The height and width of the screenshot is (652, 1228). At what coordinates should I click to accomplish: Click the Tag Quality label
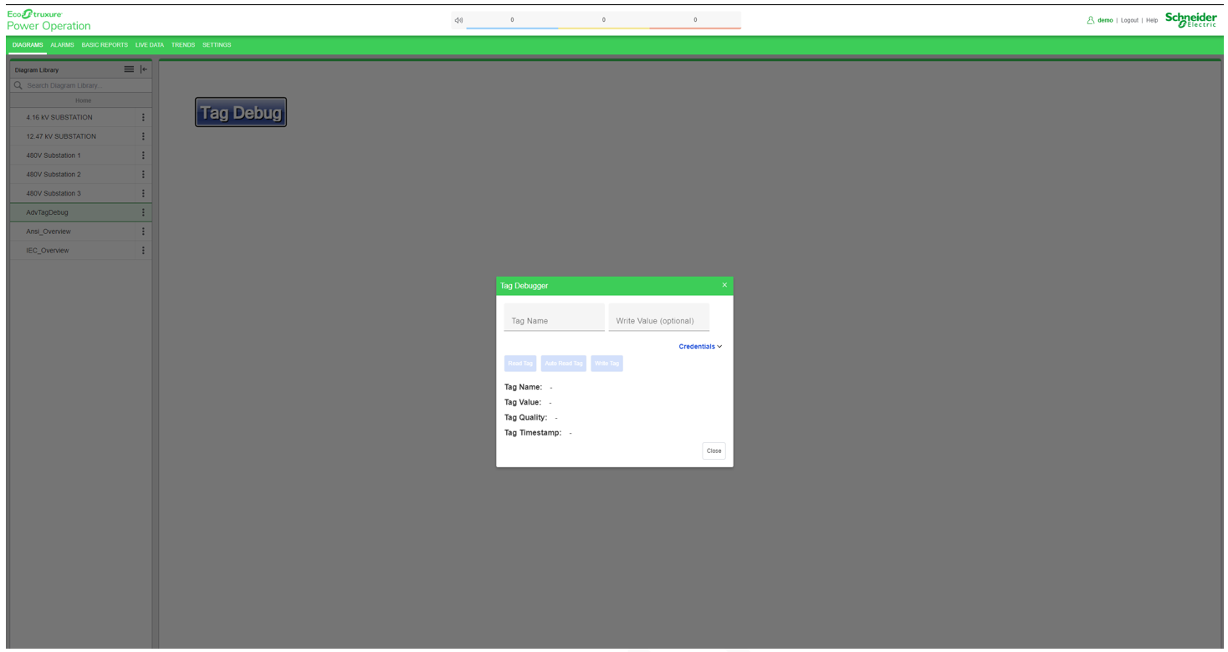pos(525,417)
